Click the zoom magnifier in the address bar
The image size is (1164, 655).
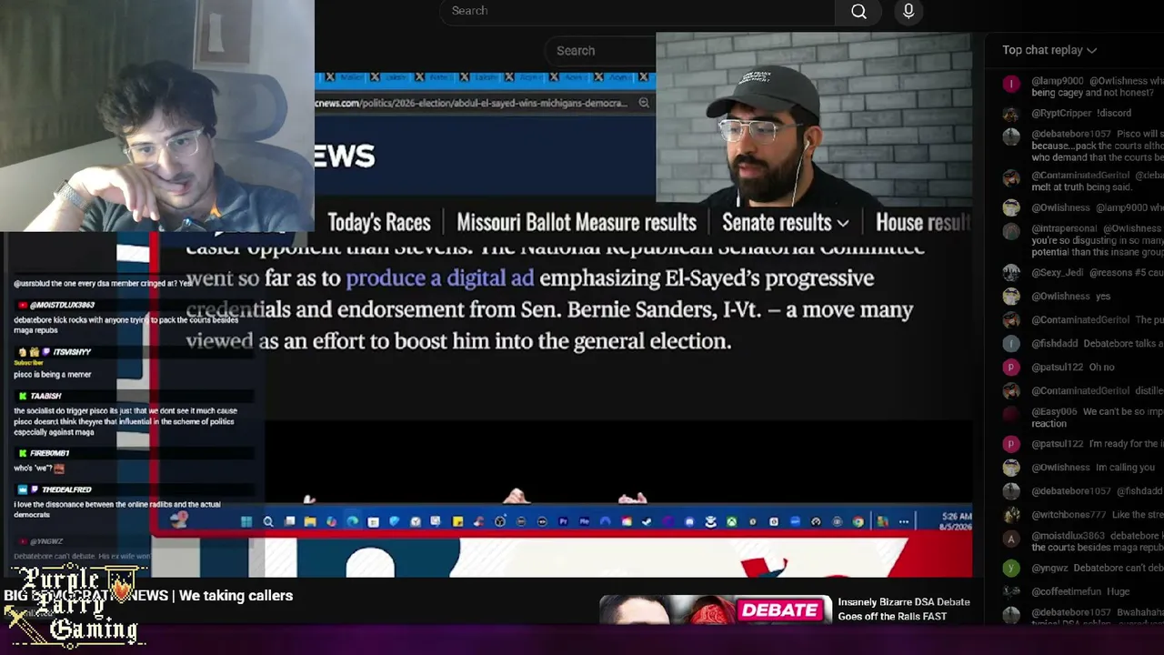click(x=644, y=103)
